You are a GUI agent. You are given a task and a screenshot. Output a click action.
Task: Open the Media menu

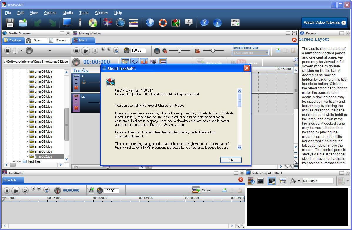coord(68,13)
